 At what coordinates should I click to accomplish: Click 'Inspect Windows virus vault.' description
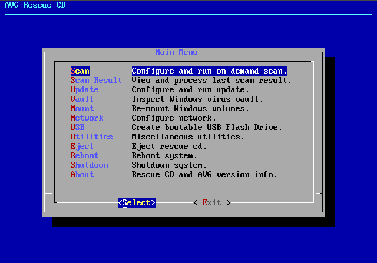(197, 99)
